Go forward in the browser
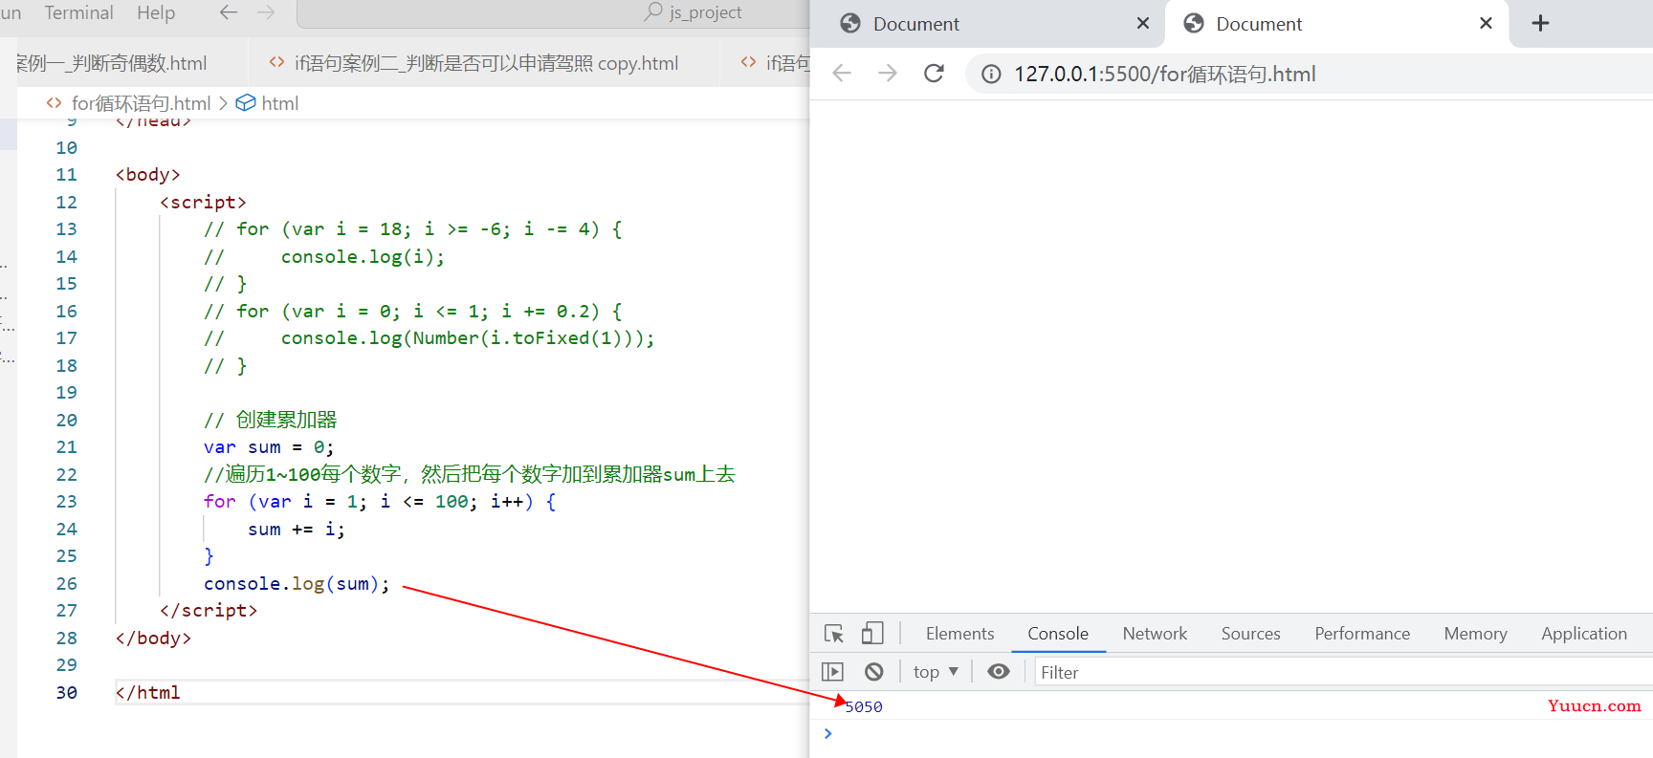 point(888,74)
